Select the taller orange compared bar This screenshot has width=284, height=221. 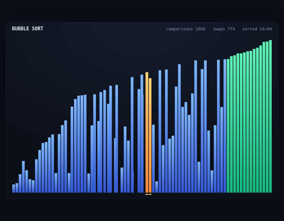click(x=147, y=132)
